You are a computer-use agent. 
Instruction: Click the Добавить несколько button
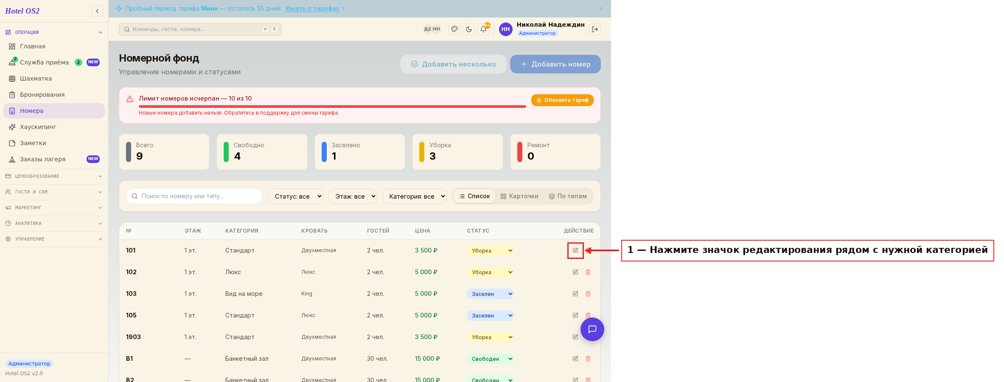coord(453,64)
